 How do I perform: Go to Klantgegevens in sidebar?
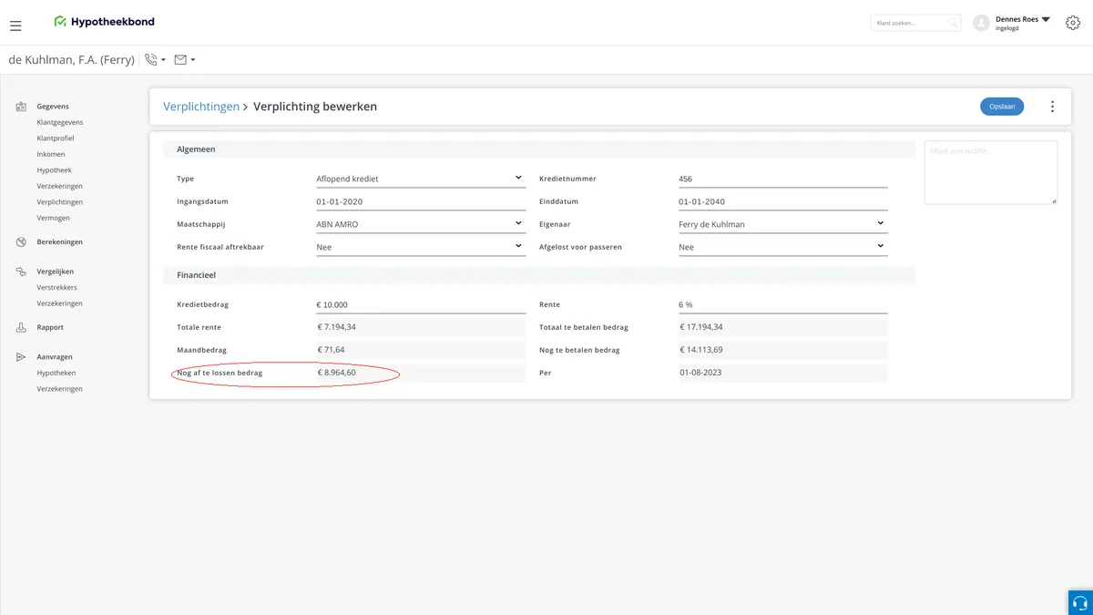point(60,122)
